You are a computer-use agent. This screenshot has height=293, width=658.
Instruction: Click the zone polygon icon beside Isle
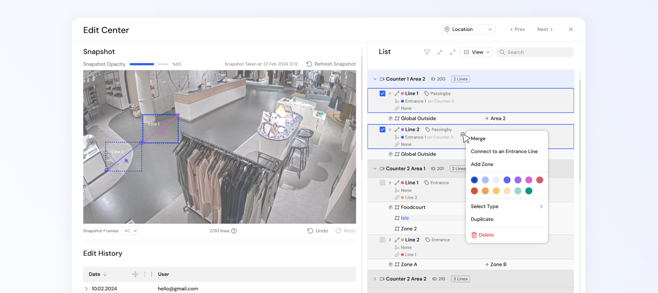(397, 218)
